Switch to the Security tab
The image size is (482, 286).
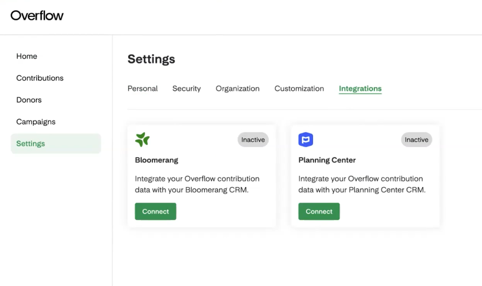(186, 89)
